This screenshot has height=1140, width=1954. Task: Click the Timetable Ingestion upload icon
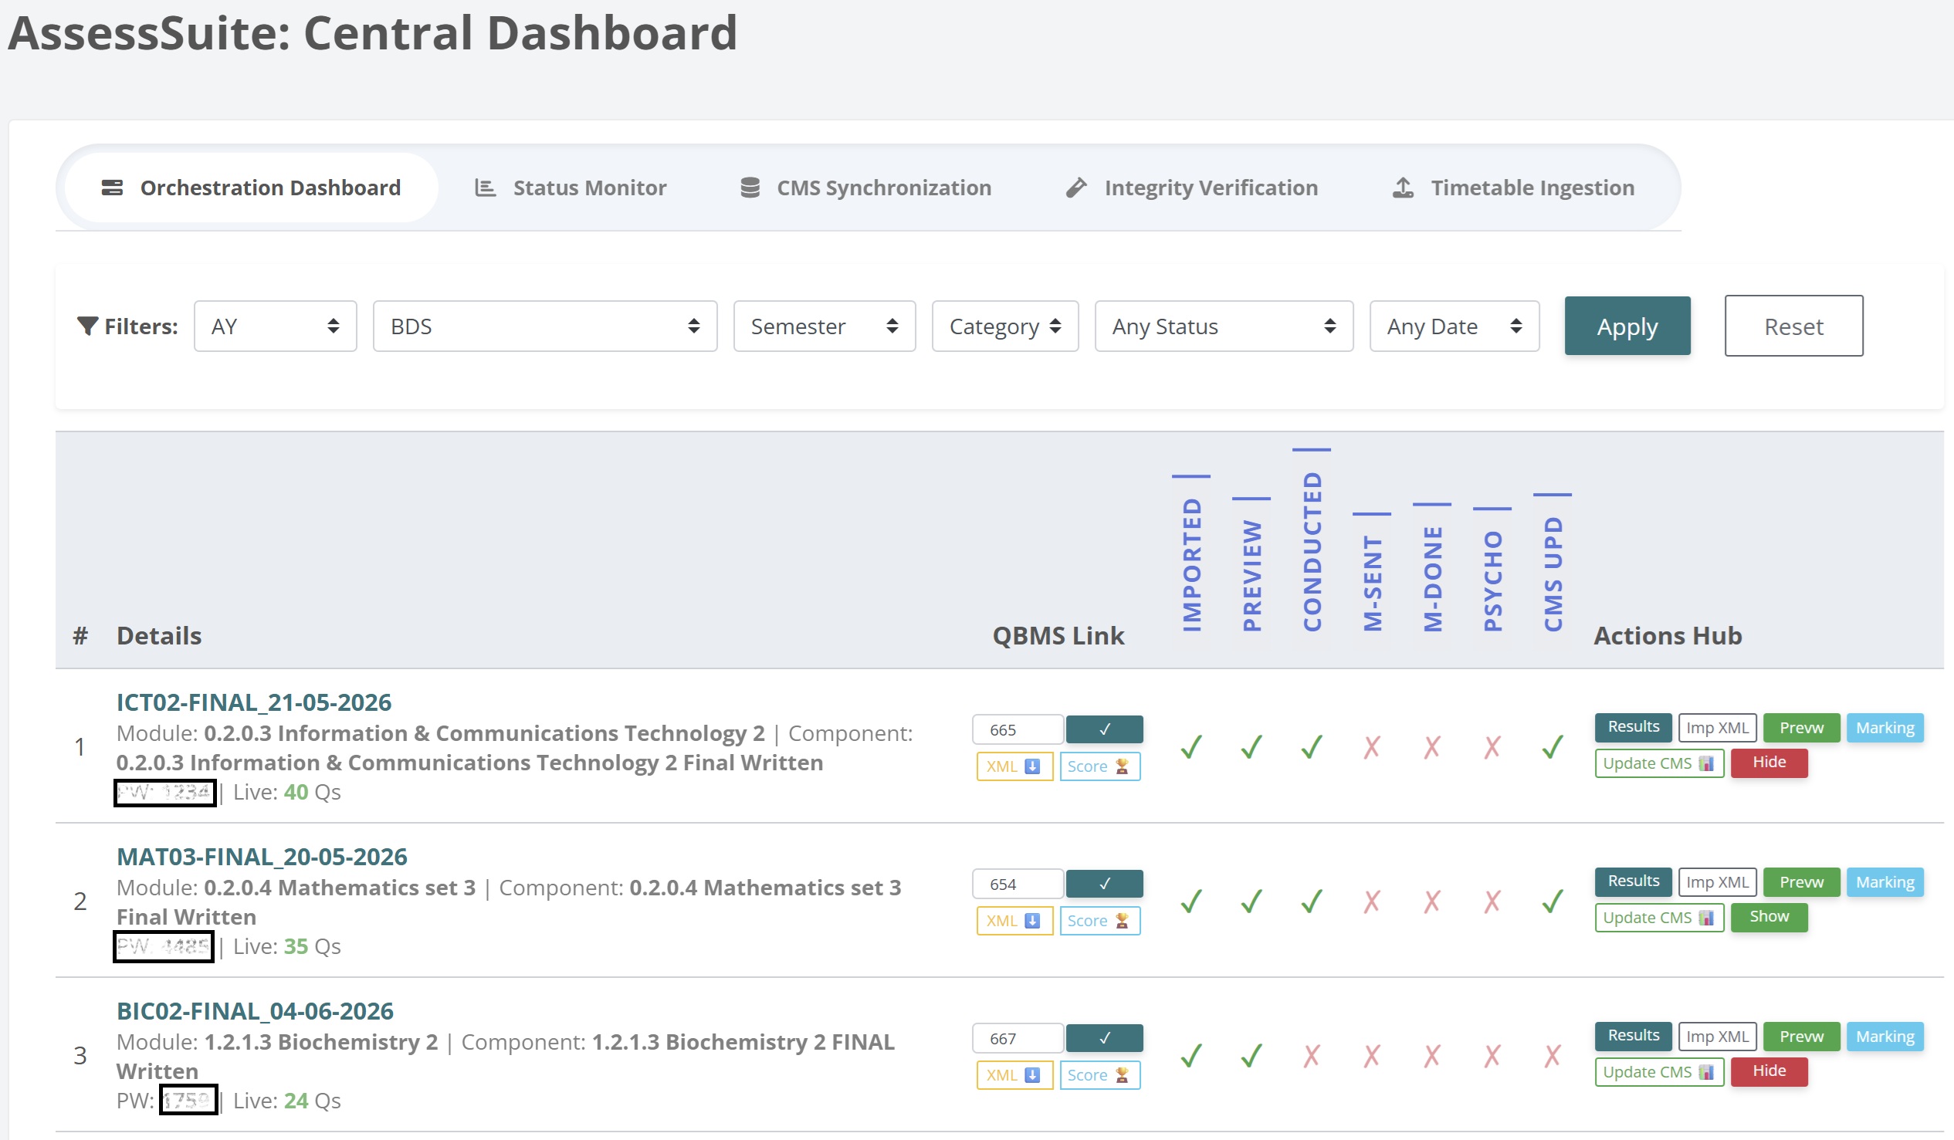point(1403,188)
